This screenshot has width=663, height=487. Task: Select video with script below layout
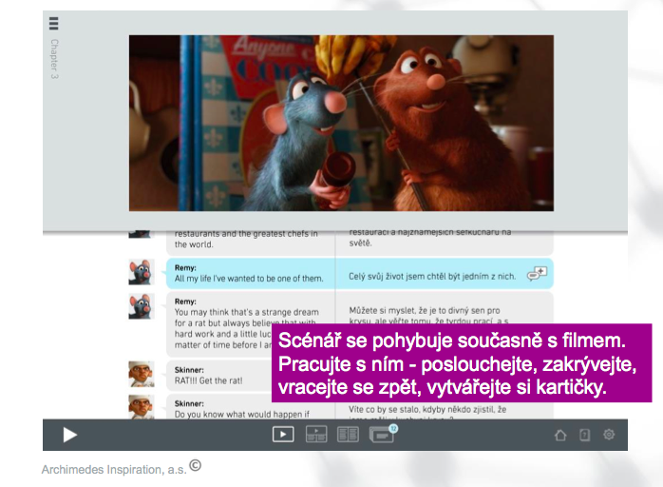(315, 435)
